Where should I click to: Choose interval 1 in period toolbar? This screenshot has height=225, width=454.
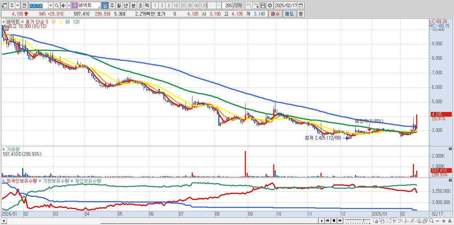pyautogui.click(x=155, y=5)
